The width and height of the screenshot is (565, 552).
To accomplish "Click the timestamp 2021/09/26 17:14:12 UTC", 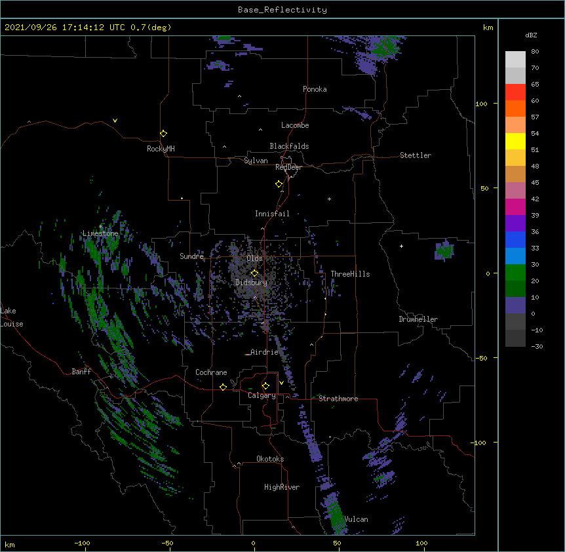I will click(65, 28).
